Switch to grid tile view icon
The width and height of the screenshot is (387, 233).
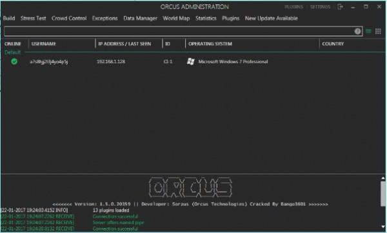point(378,31)
